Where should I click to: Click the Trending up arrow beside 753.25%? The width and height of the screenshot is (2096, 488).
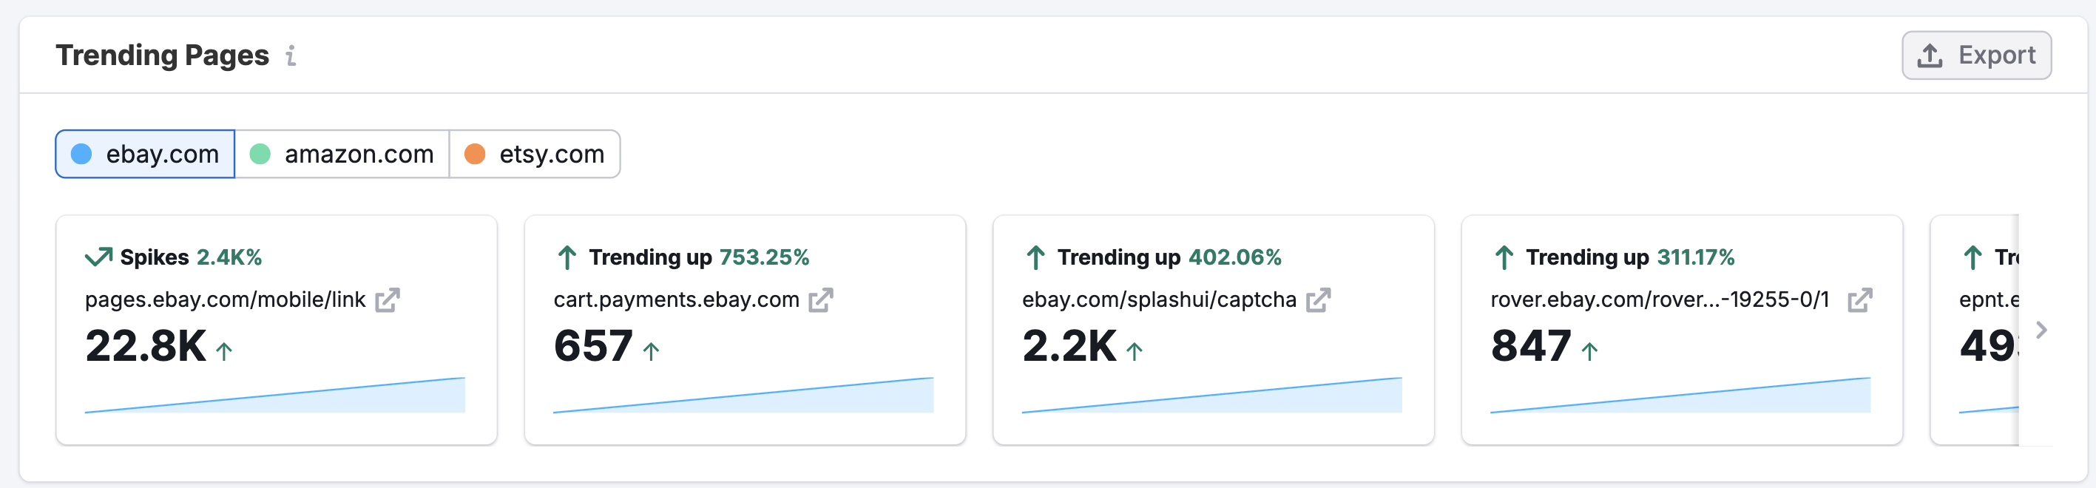click(566, 256)
